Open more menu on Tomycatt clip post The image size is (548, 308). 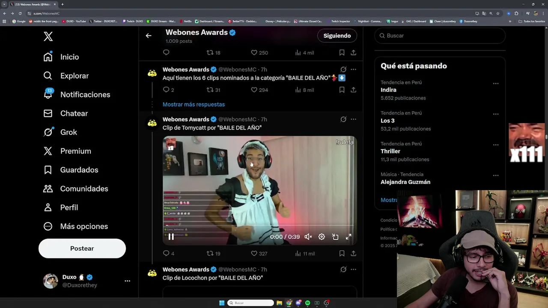[x=353, y=119]
